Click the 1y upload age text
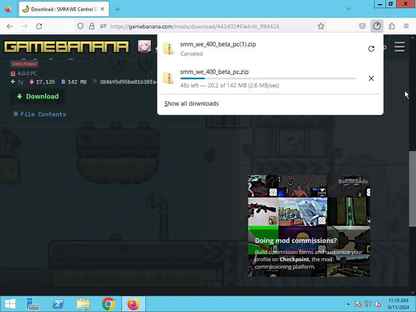 [x=20, y=82]
